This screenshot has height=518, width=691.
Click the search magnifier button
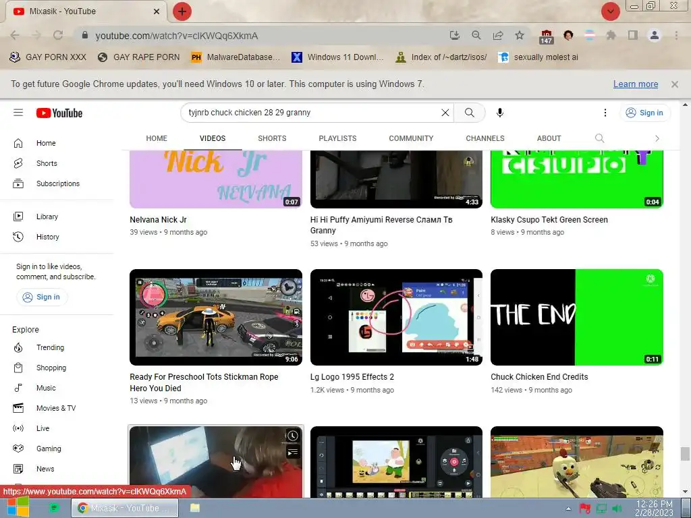[x=470, y=113]
